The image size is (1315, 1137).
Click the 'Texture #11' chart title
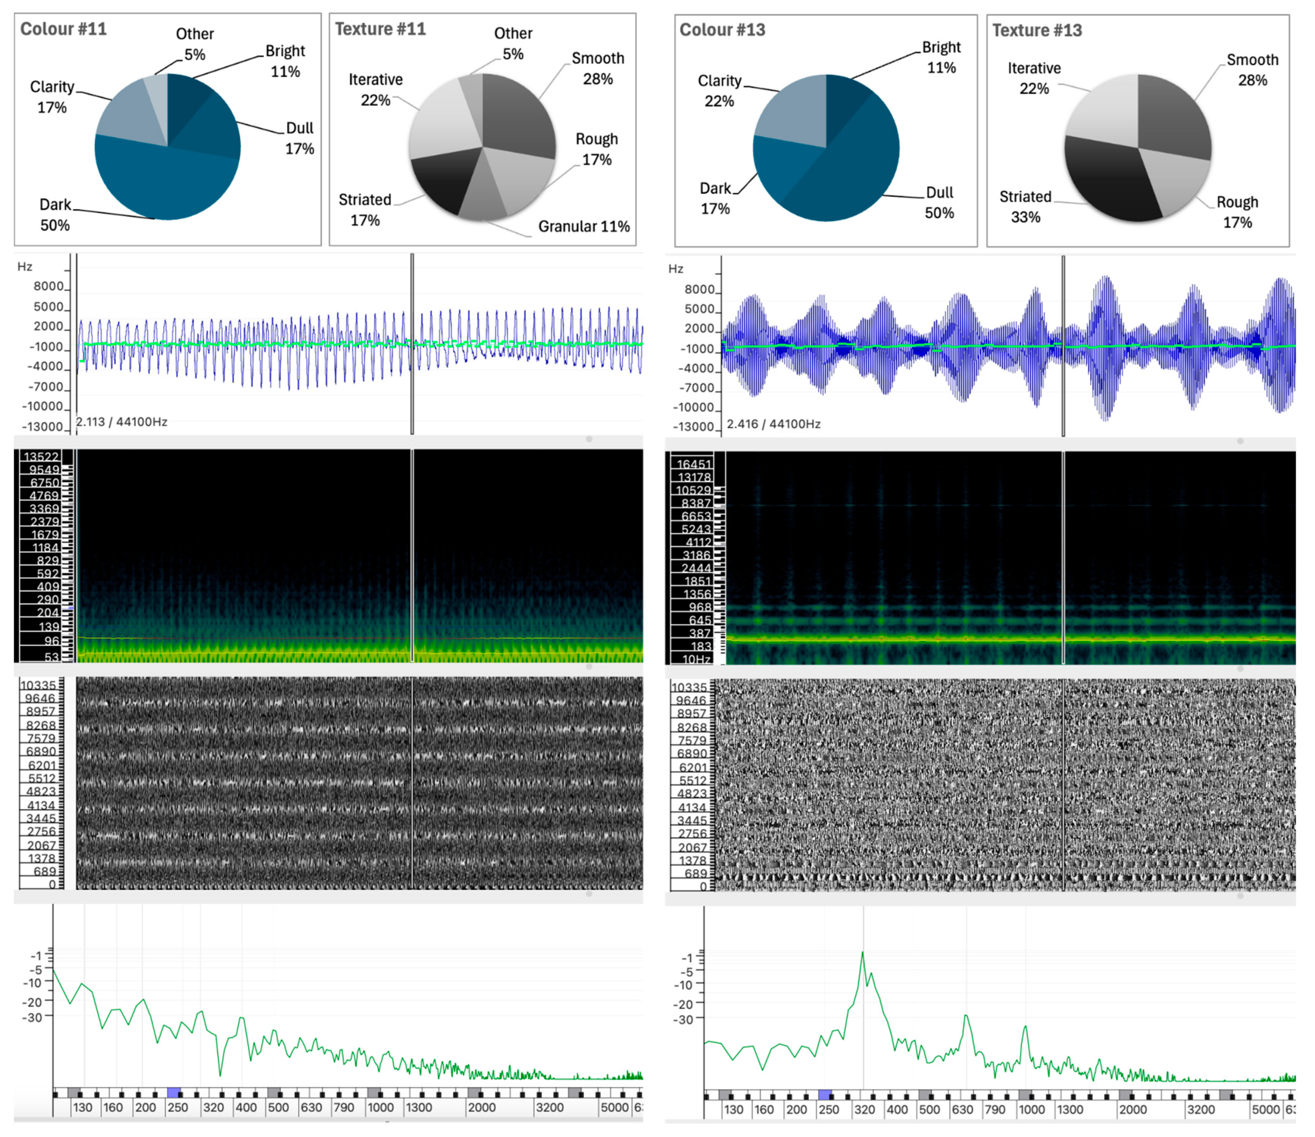pos(380,29)
